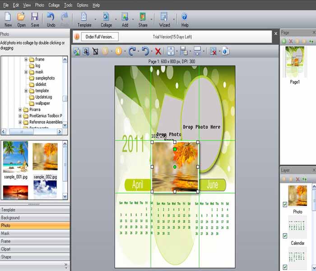Open the Edit menu
This screenshot has width=316, height=271.
[16, 5]
